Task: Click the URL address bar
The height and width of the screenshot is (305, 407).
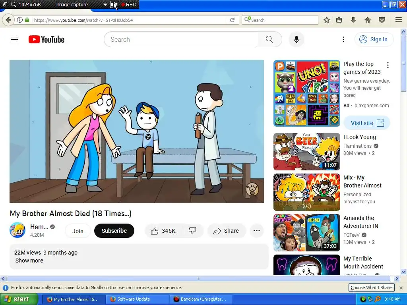Action: pos(127,20)
